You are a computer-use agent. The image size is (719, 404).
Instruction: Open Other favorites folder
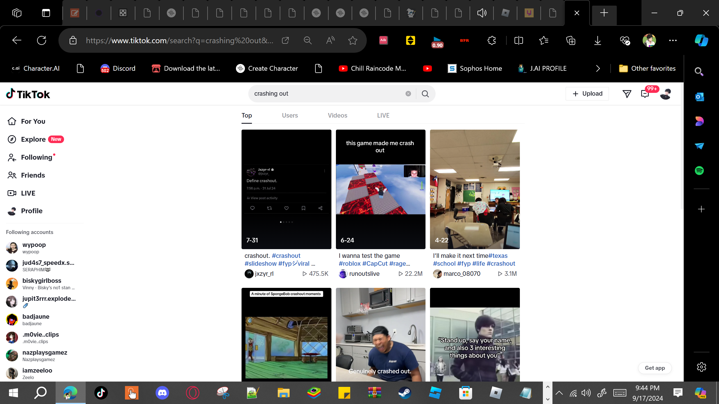tap(647, 68)
